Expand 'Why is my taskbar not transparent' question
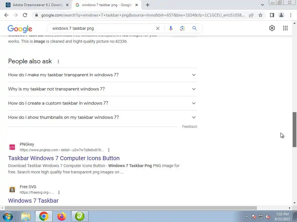Image resolution: width=297 pixels, height=222 pixels. click(103, 89)
